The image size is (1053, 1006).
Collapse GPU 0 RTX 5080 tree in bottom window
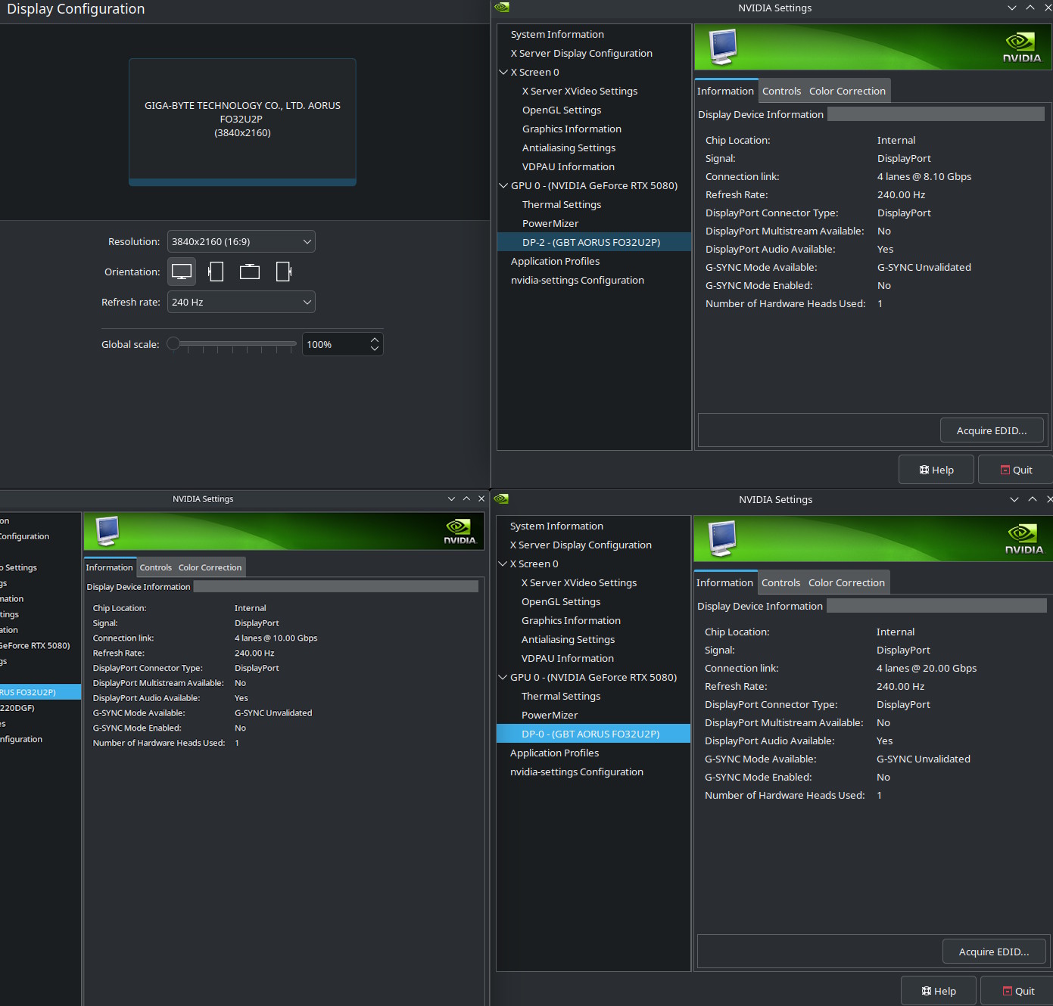click(503, 677)
